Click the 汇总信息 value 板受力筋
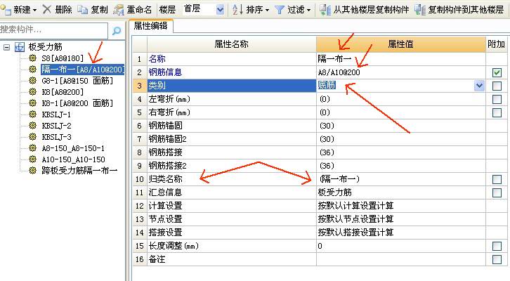The image size is (510, 281). coord(400,192)
